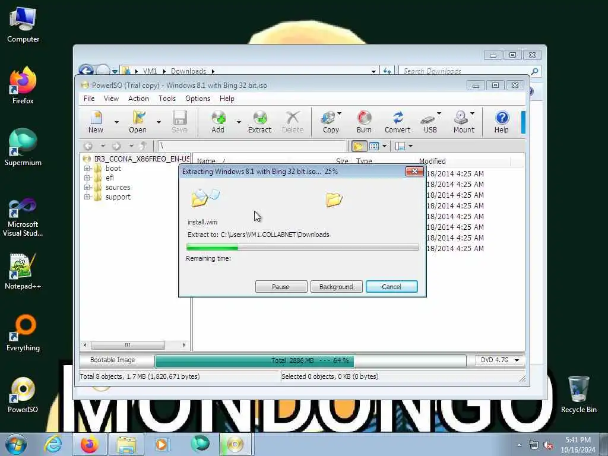
Task: Open Supermium desktop shortcut
Action: coord(23,148)
